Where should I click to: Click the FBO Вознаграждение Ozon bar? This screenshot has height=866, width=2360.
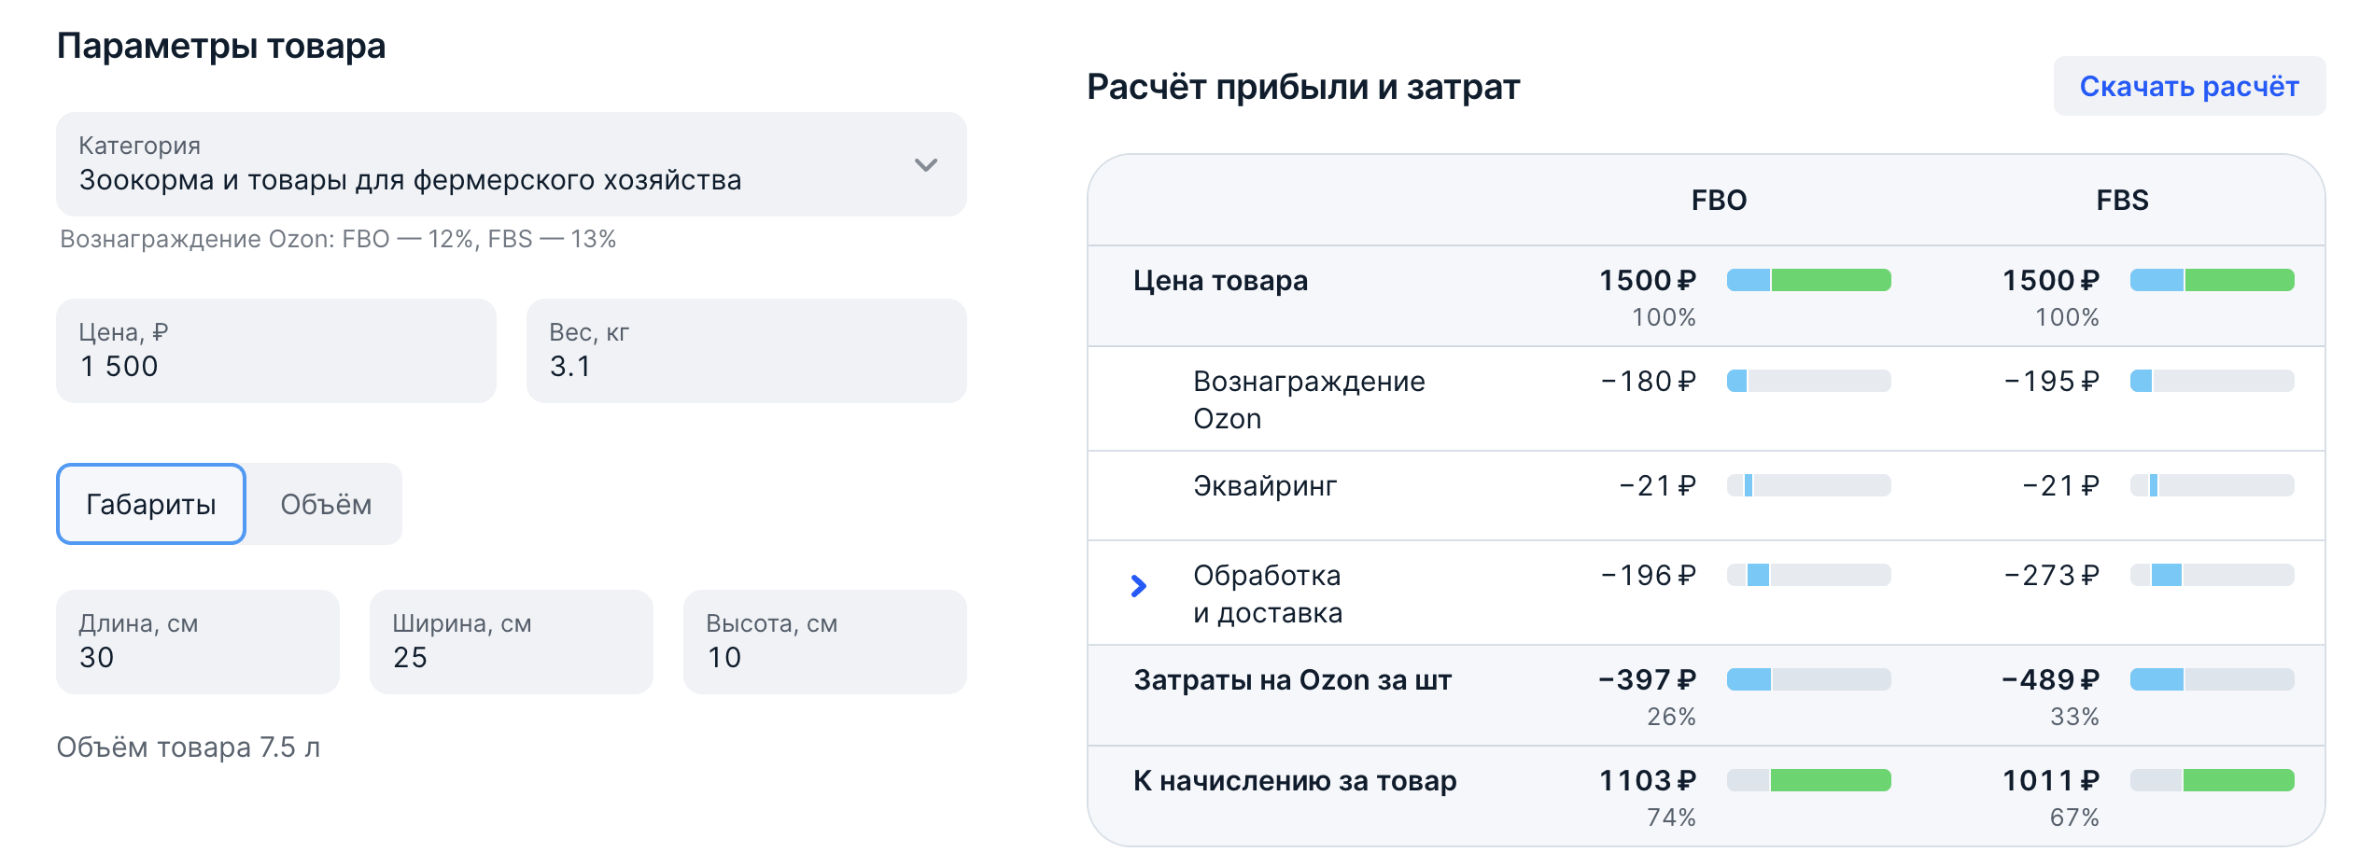click(1809, 381)
